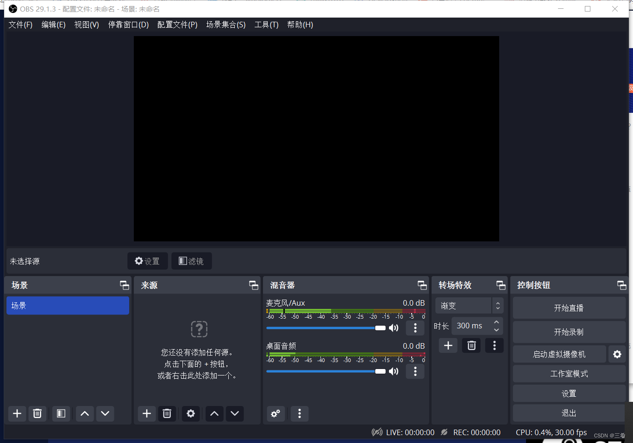Click the streaming status icon beside LIVE
The width and height of the screenshot is (633, 443).
(377, 432)
